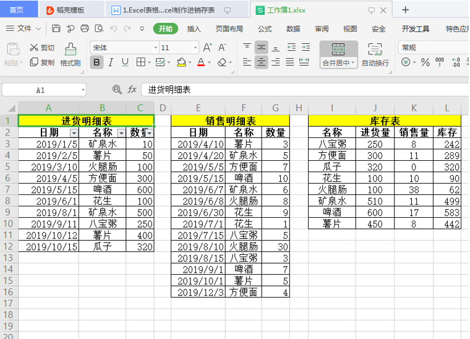Screen dimensions: 470x339
Task: Align text to bottom of cell
Action: 275,48
